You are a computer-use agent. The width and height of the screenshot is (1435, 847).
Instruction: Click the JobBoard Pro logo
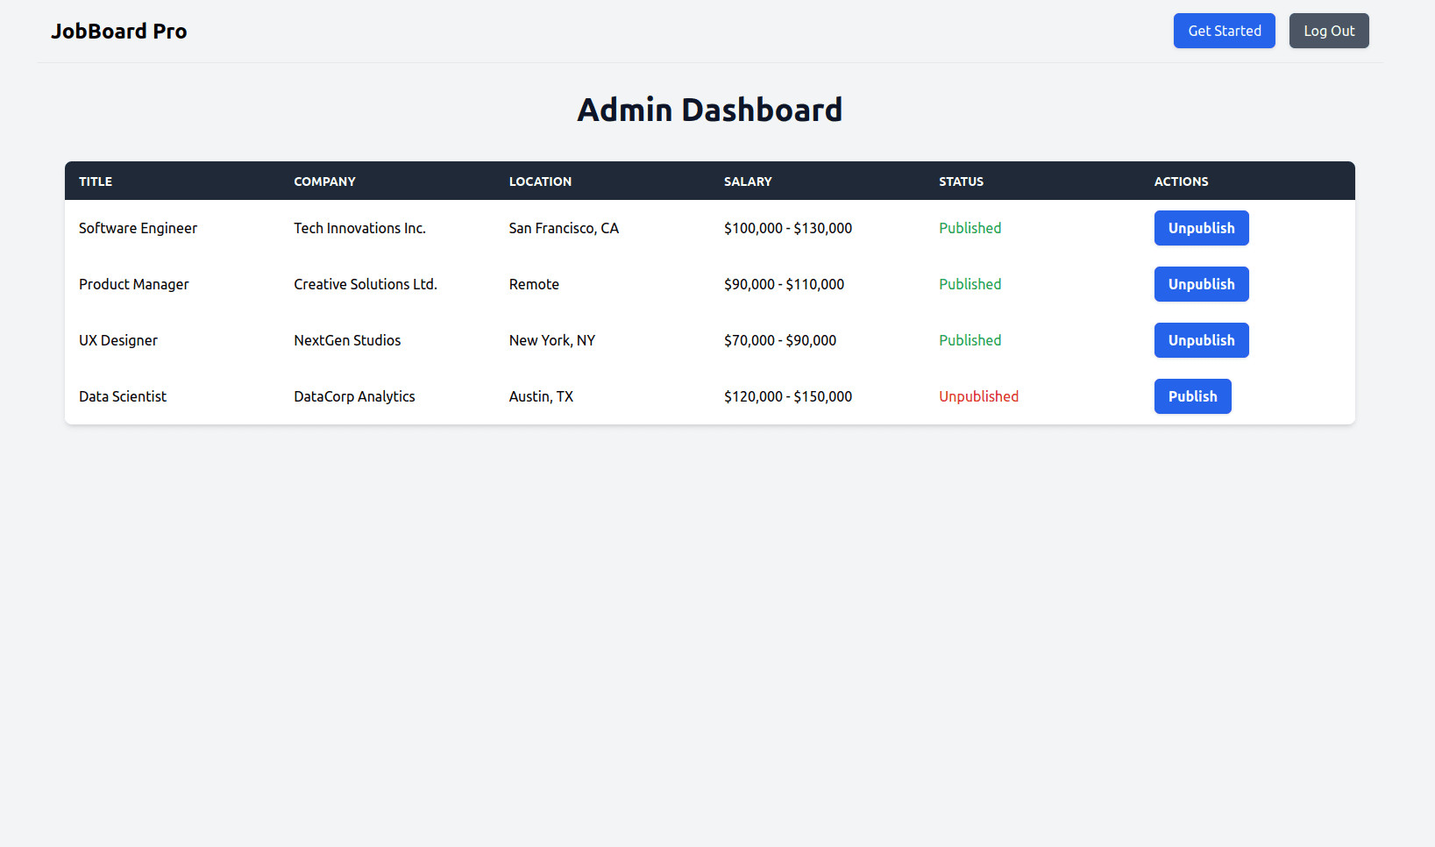point(119,31)
